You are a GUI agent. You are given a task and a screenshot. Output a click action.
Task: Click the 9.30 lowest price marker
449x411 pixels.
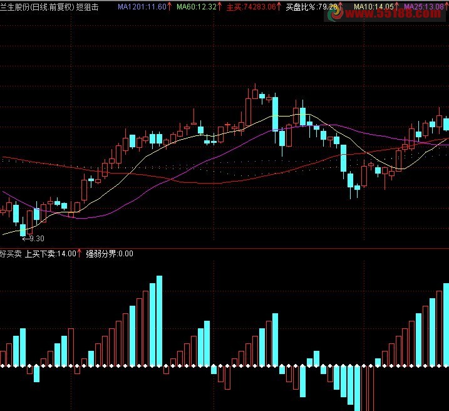tap(34, 238)
